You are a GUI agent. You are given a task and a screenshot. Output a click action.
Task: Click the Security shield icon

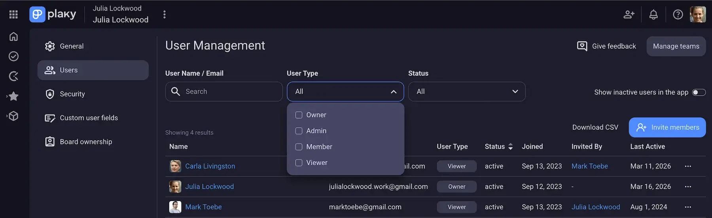click(50, 94)
